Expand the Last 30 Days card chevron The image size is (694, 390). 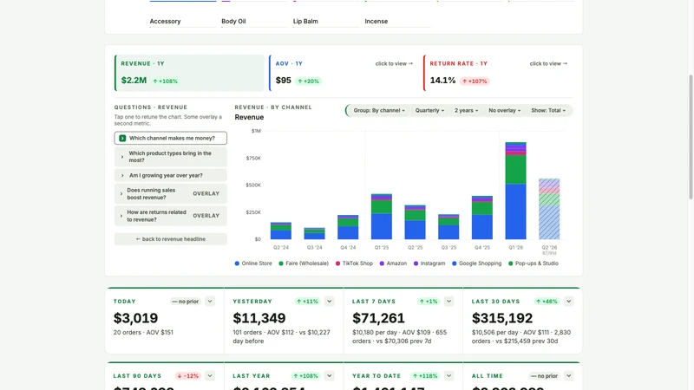click(x=569, y=302)
